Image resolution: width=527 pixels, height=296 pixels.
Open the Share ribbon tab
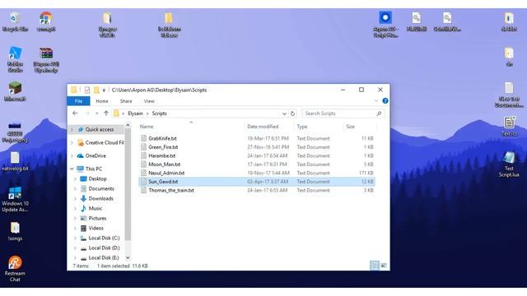click(126, 101)
